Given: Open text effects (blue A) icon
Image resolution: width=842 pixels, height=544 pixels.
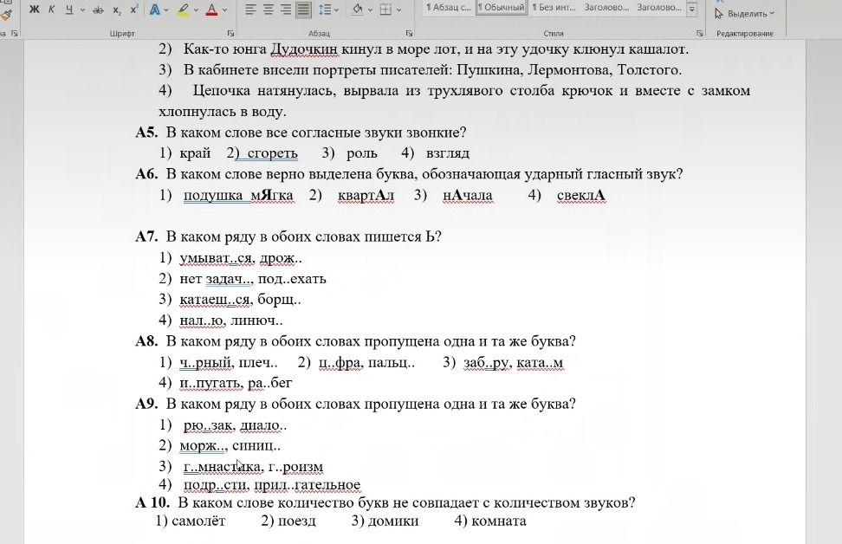Looking at the screenshot, I should coord(155,10).
